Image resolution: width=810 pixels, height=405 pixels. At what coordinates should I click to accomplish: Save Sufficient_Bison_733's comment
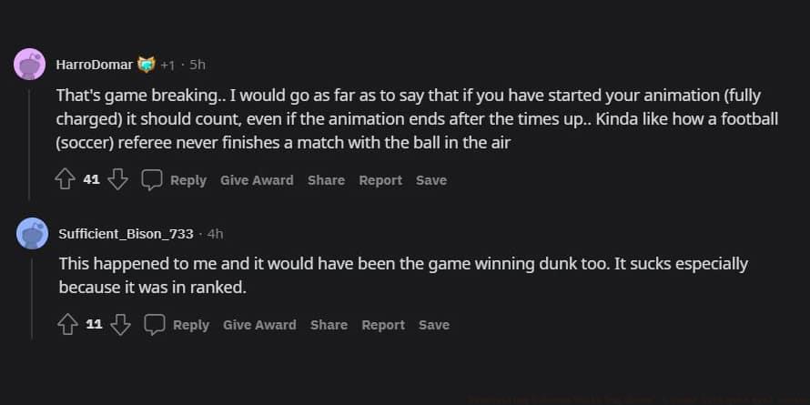(x=434, y=325)
